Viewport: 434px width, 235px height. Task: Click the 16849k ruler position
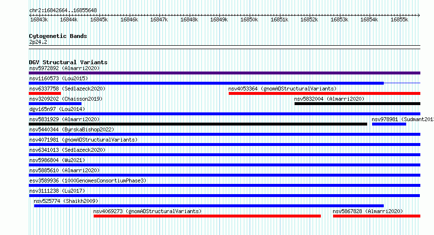pyautogui.click(x=219, y=19)
